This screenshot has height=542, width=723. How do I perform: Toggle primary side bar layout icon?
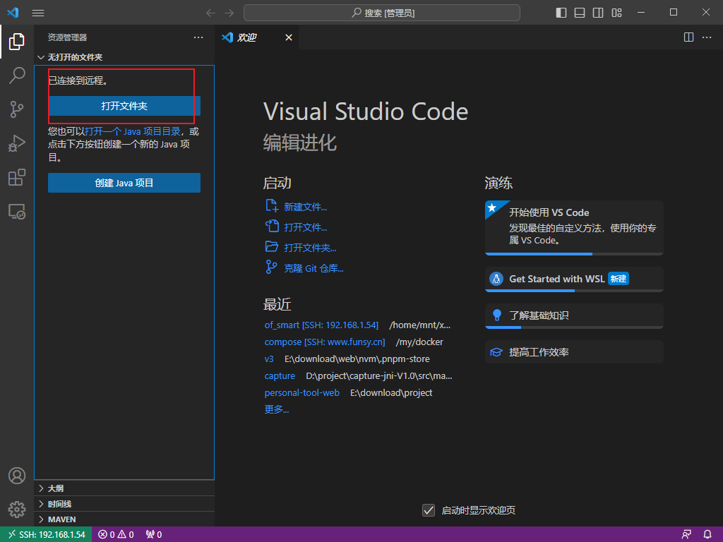(x=561, y=13)
